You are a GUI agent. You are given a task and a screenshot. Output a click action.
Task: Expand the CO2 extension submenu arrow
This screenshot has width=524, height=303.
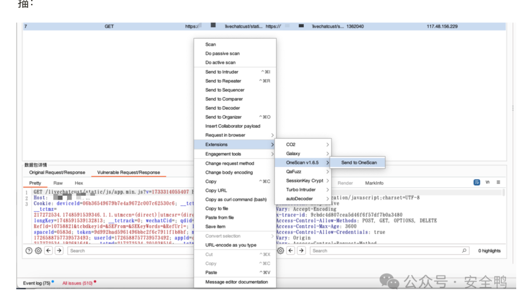327,145
